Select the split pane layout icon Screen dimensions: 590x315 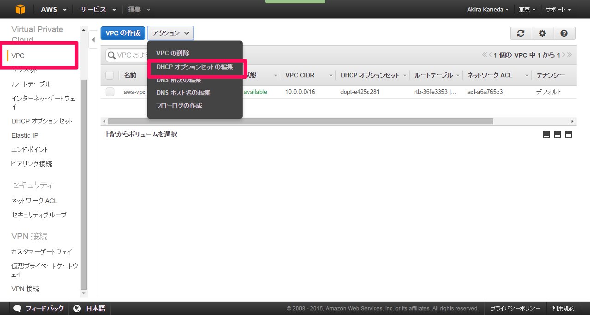(x=557, y=134)
